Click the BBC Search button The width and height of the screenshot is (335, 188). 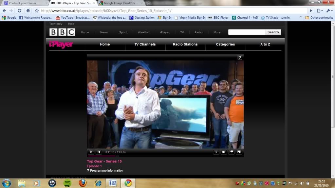coord(273,32)
